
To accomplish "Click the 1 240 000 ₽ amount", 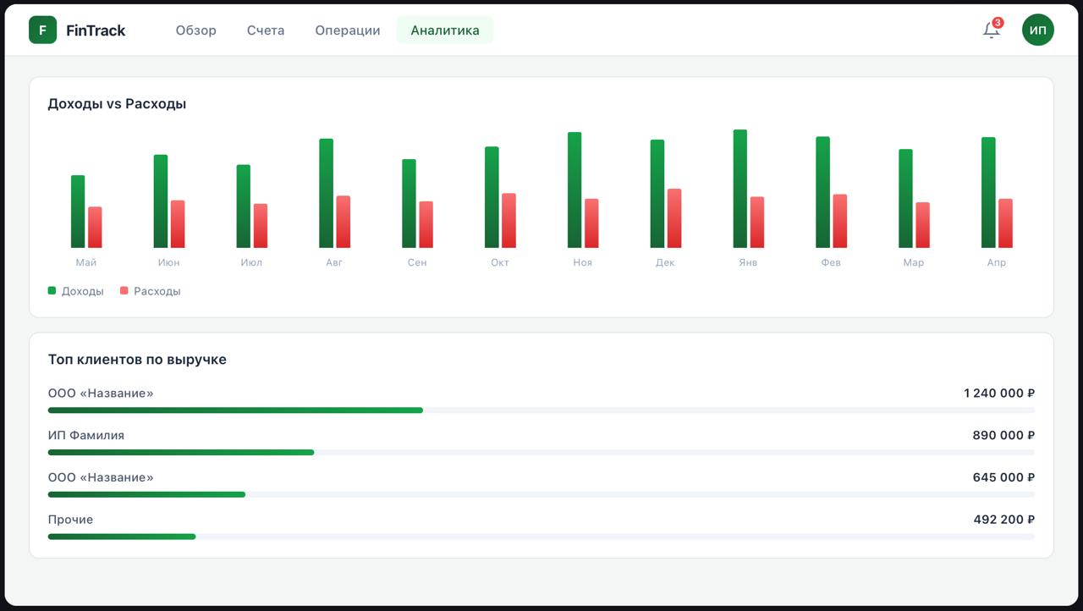I will (x=999, y=394).
